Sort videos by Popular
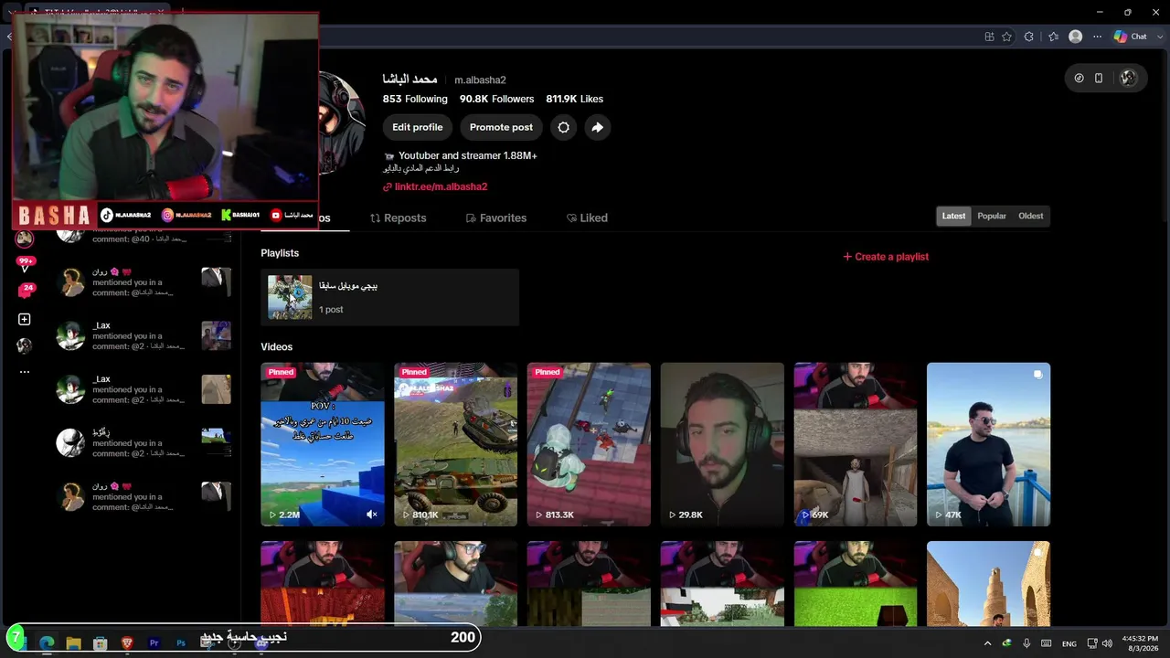This screenshot has width=1170, height=658. pyautogui.click(x=992, y=216)
